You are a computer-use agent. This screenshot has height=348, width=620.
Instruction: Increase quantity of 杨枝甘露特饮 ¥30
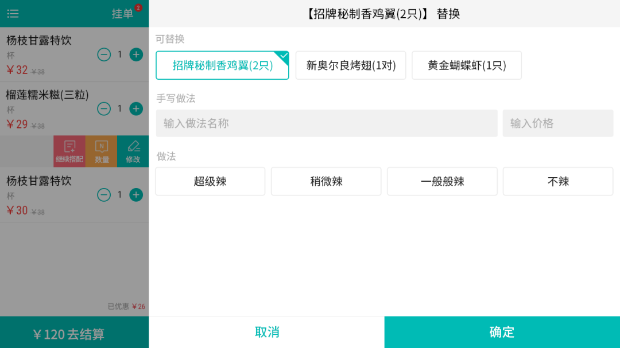[x=136, y=195]
